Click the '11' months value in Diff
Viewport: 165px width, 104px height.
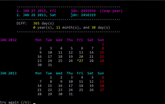pyautogui.click(x=58, y=28)
